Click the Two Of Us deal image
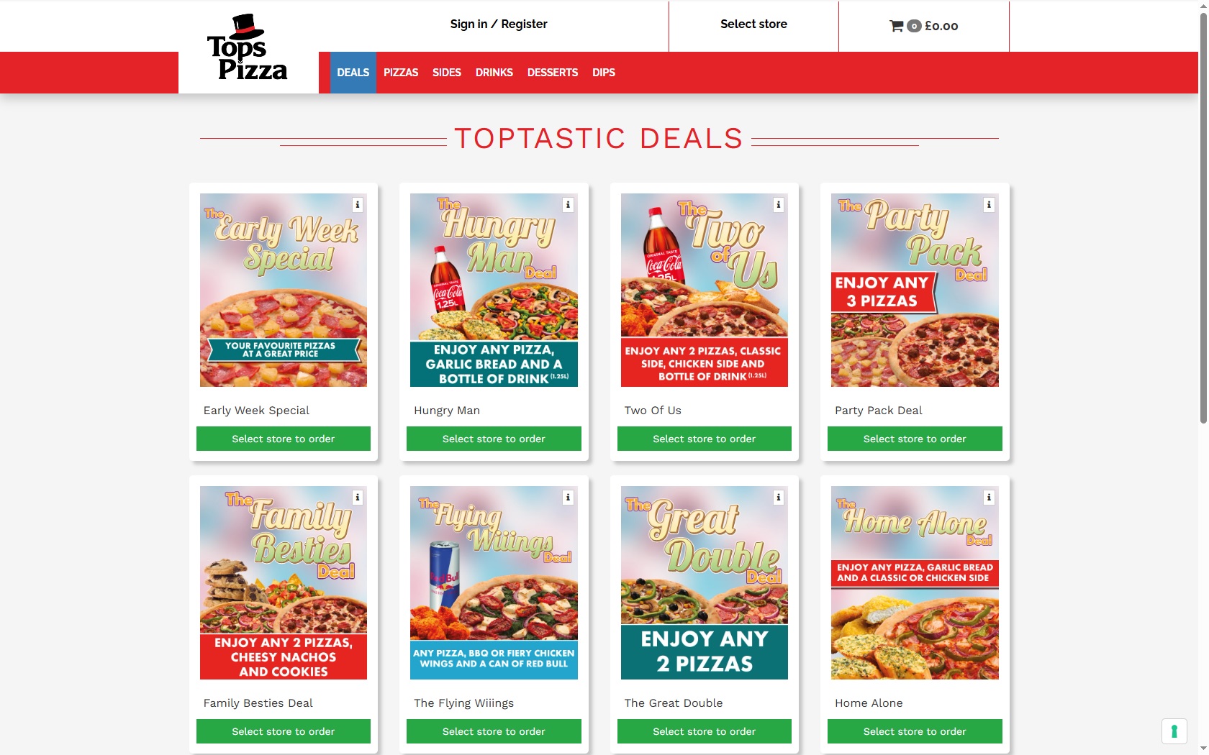 pyautogui.click(x=705, y=290)
